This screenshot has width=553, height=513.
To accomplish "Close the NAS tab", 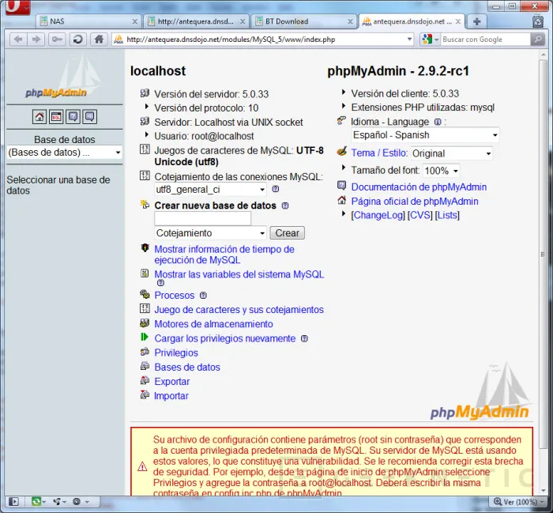I will tap(135, 21).
